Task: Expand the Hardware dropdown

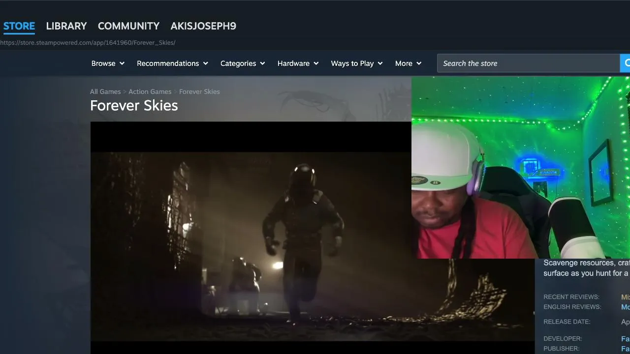Action: point(298,63)
